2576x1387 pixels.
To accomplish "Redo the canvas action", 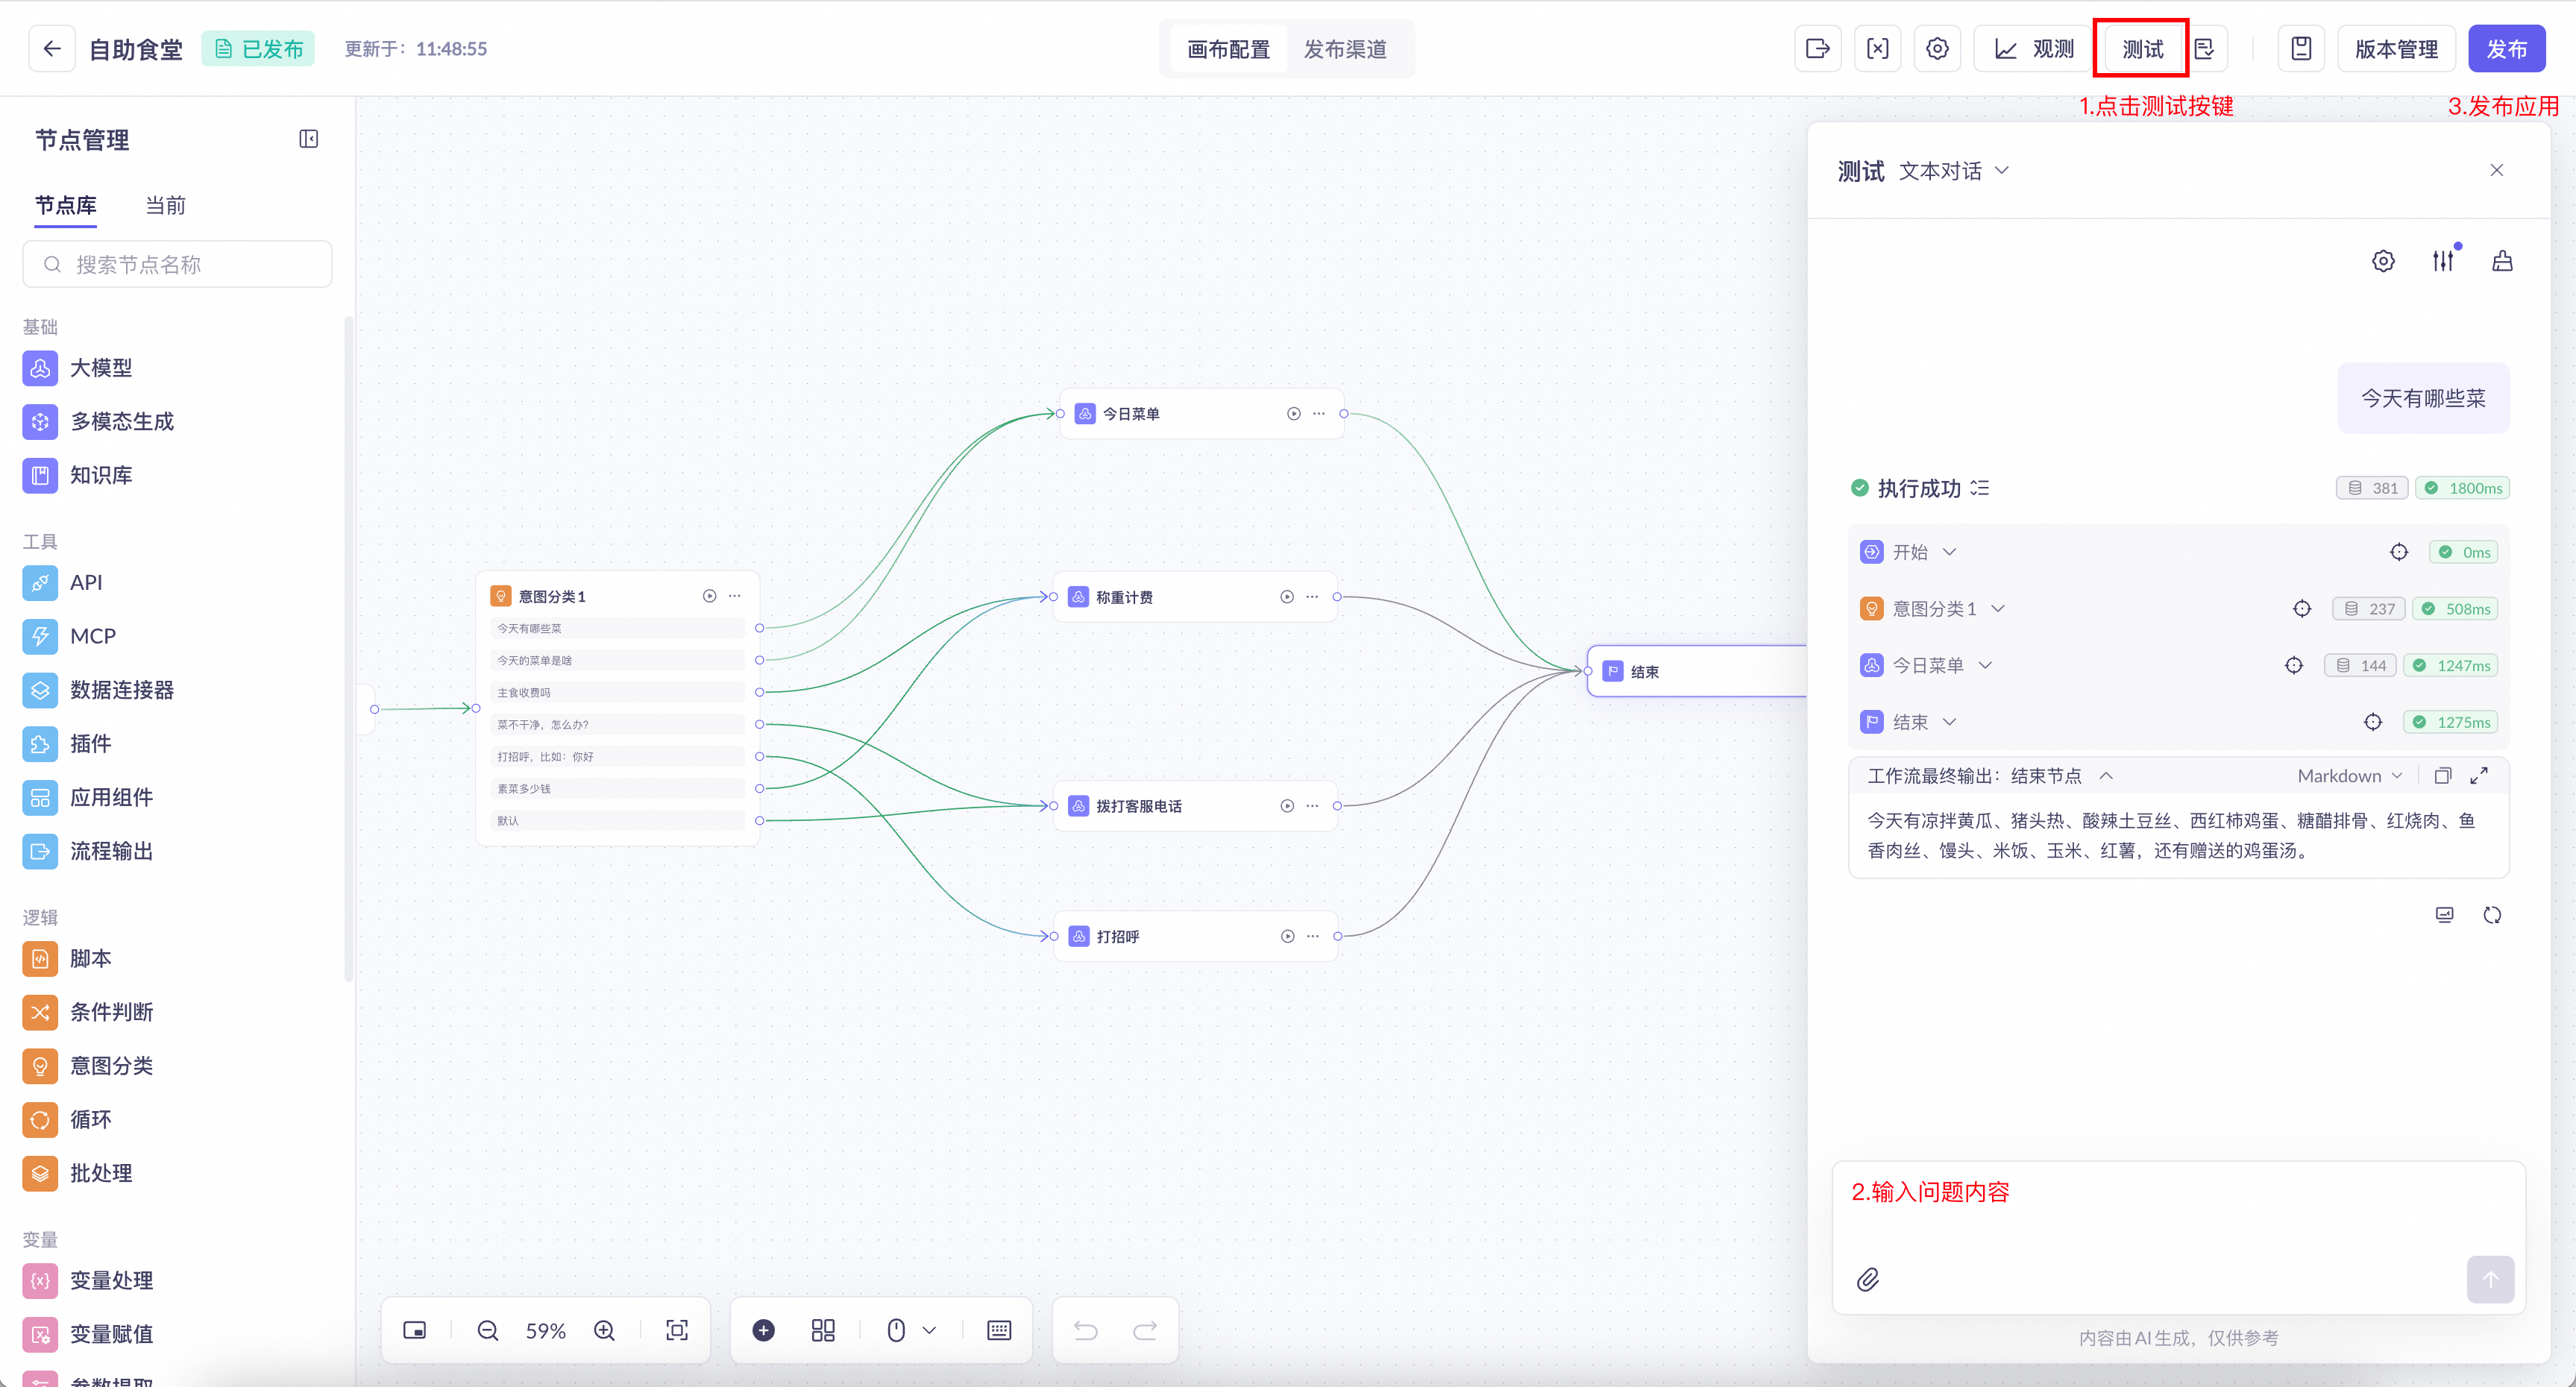I will 1145,1330.
